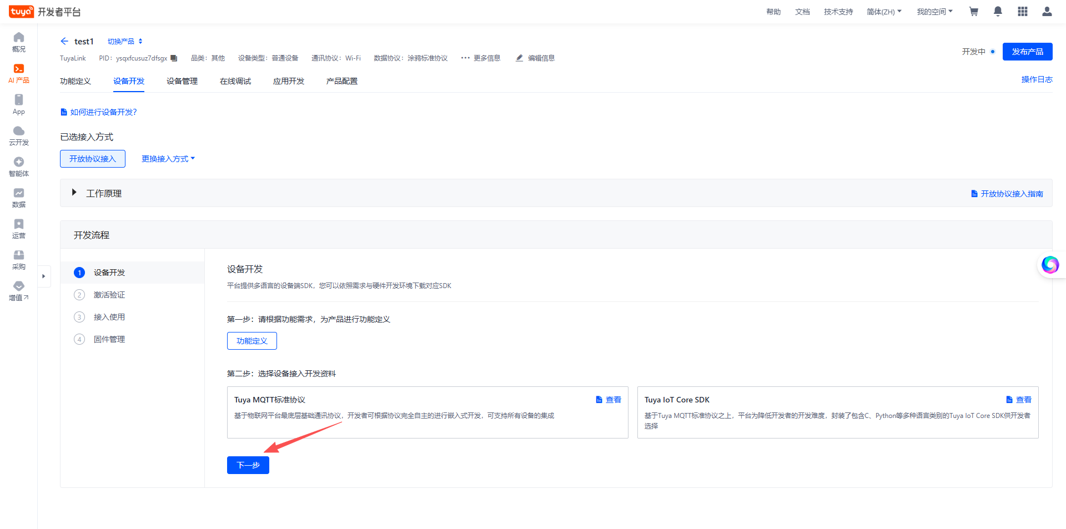
Task: Open 查看 link for Tuya MQTT标准协议
Action: (609, 400)
